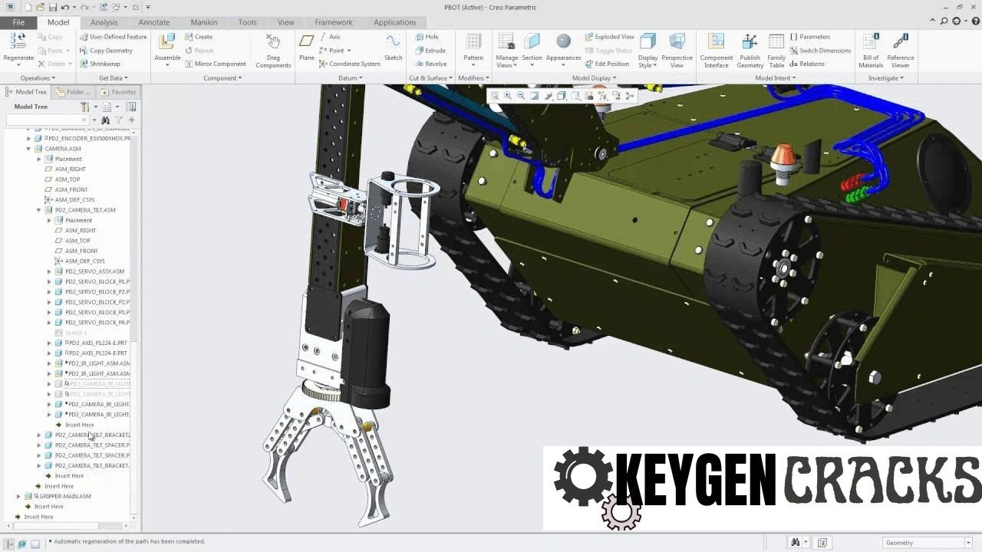Image resolution: width=982 pixels, height=552 pixels.
Task: Open the Folder browser tab
Action: pyautogui.click(x=73, y=92)
